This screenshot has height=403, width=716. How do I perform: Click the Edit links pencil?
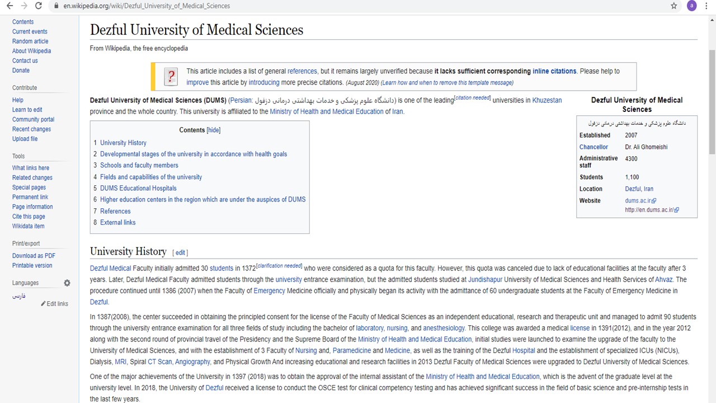coord(54,303)
